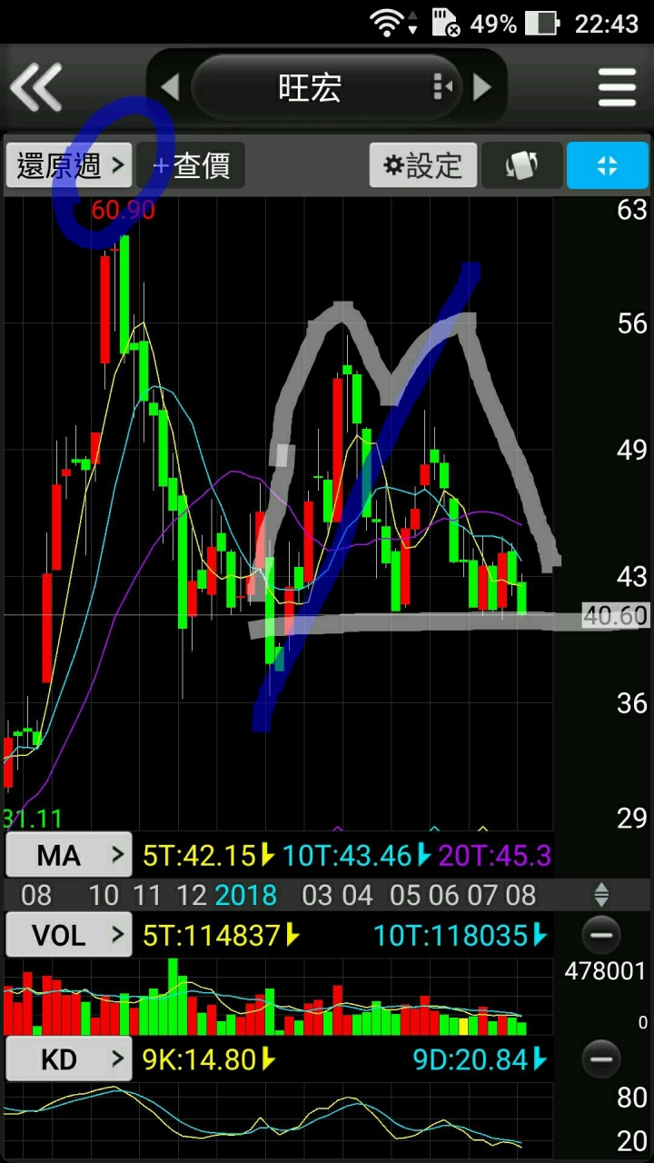Open the stock selector labeled 旺宏

pyautogui.click(x=327, y=87)
